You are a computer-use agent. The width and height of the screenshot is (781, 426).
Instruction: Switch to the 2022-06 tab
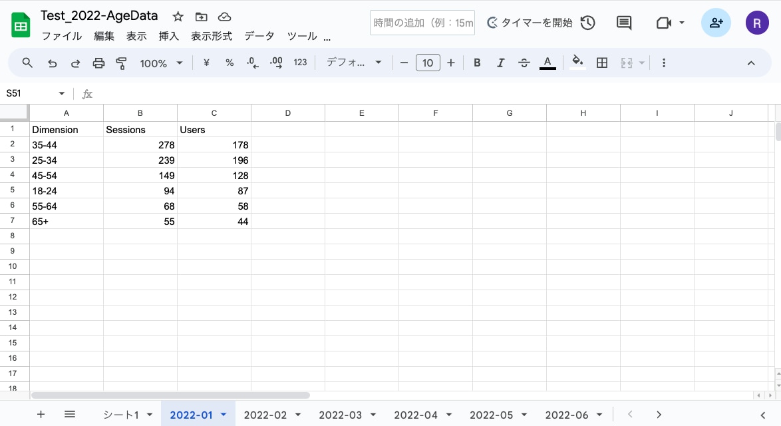pyautogui.click(x=566, y=415)
